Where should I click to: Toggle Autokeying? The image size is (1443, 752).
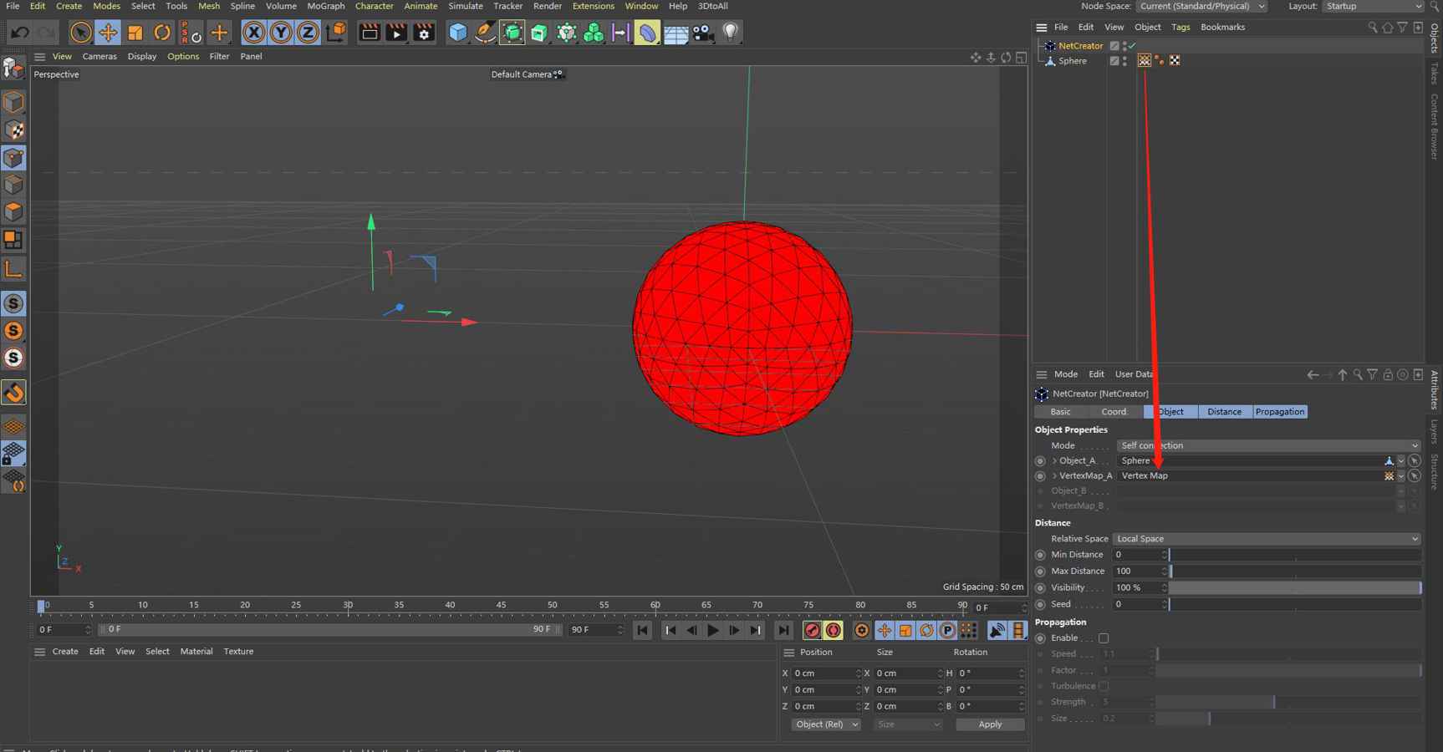point(834,631)
